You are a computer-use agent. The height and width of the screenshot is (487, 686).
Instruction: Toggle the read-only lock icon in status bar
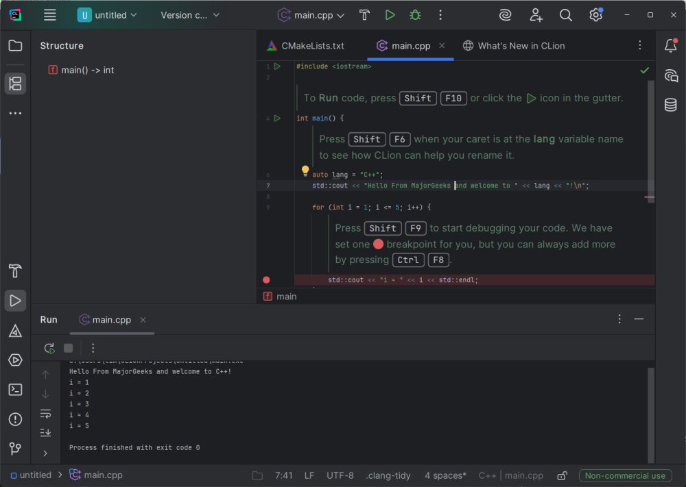coord(561,475)
